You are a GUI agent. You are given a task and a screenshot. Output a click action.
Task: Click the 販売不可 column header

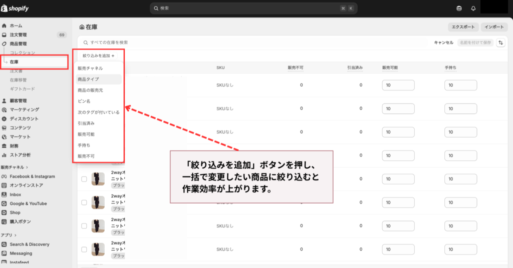(296, 67)
